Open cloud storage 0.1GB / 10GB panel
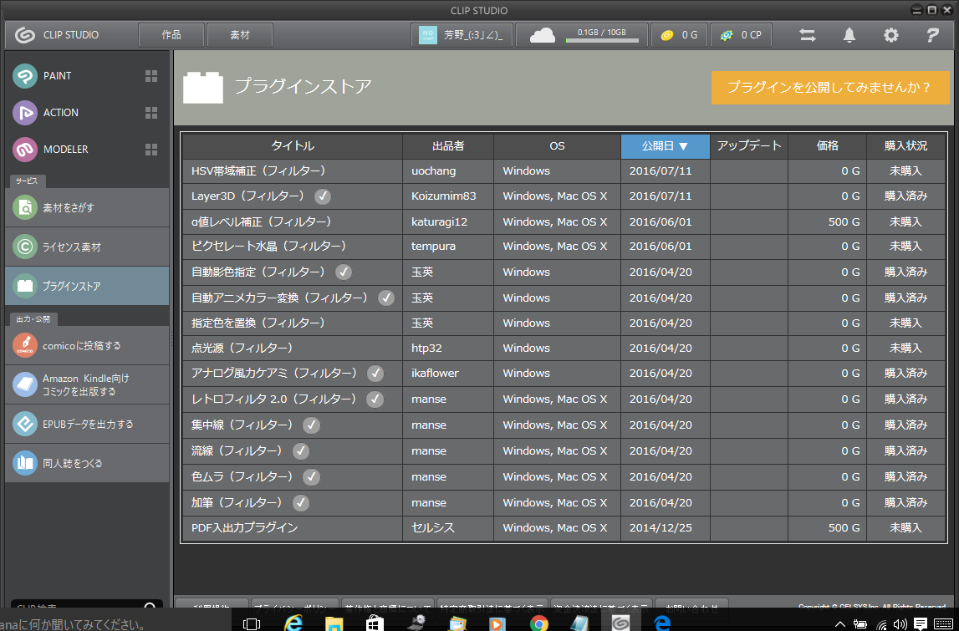 pyautogui.click(x=582, y=35)
